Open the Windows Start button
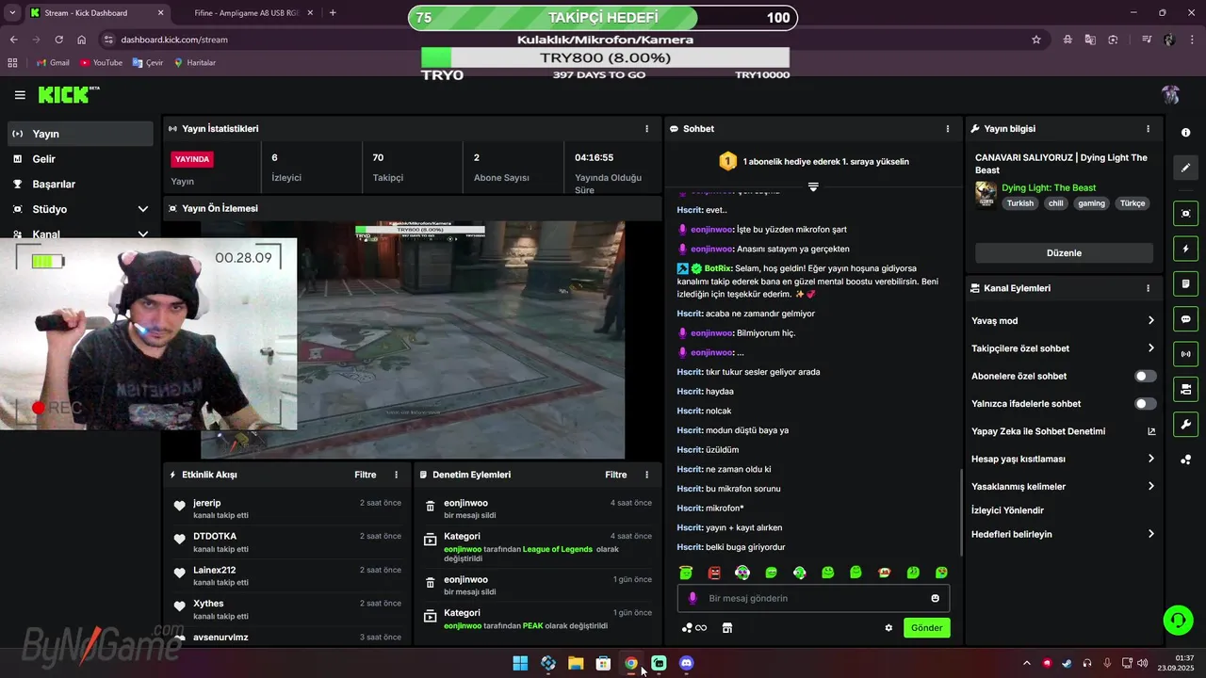This screenshot has height=678, width=1206. click(x=520, y=663)
